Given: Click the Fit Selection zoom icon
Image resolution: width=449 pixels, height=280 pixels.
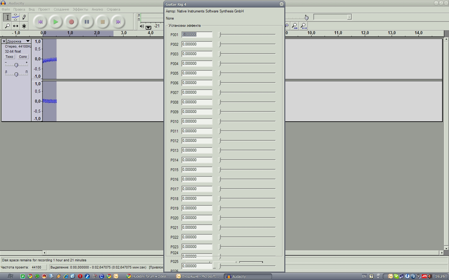Looking at the screenshot, I should click(295, 26).
